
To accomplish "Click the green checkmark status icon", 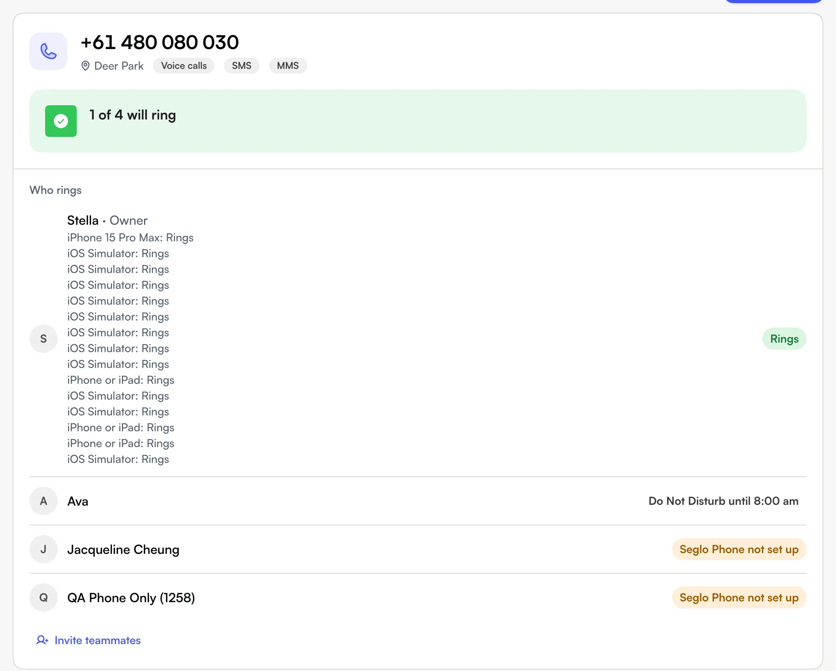I will pos(61,121).
